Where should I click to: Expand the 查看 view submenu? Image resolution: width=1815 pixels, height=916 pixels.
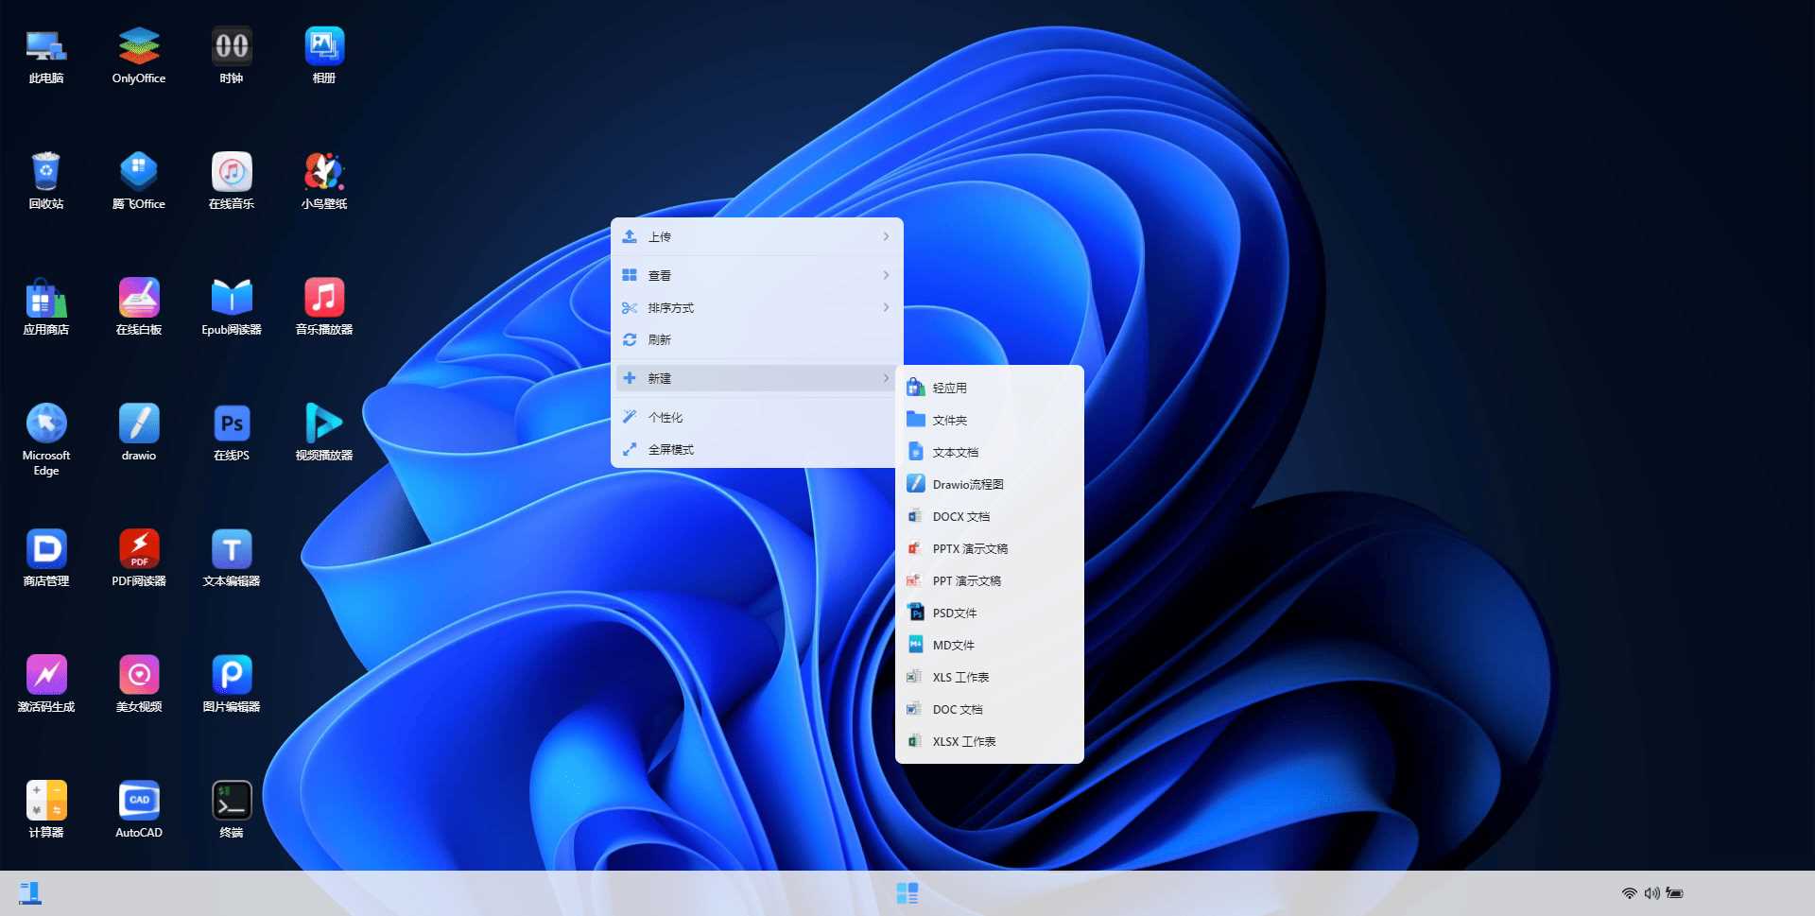click(x=756, y=275)
